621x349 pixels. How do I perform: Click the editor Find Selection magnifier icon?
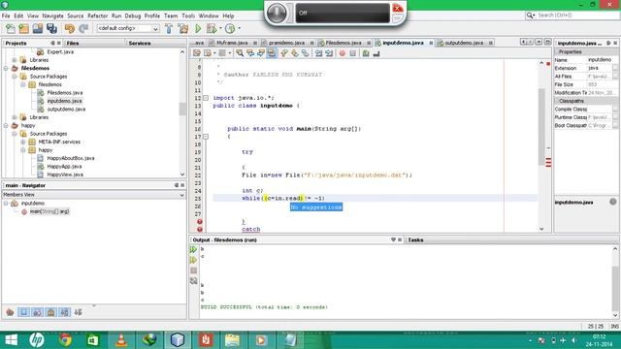[240, 53]
